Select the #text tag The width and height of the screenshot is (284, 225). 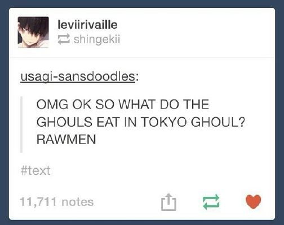[x=35, y=170]
